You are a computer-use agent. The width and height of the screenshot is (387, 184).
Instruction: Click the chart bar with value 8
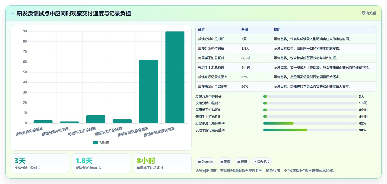(x=96, y=119)
